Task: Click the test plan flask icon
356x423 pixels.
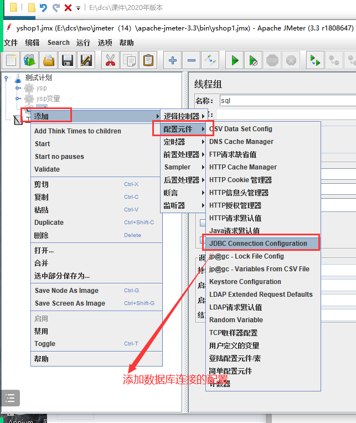Action: pos(18,78)
